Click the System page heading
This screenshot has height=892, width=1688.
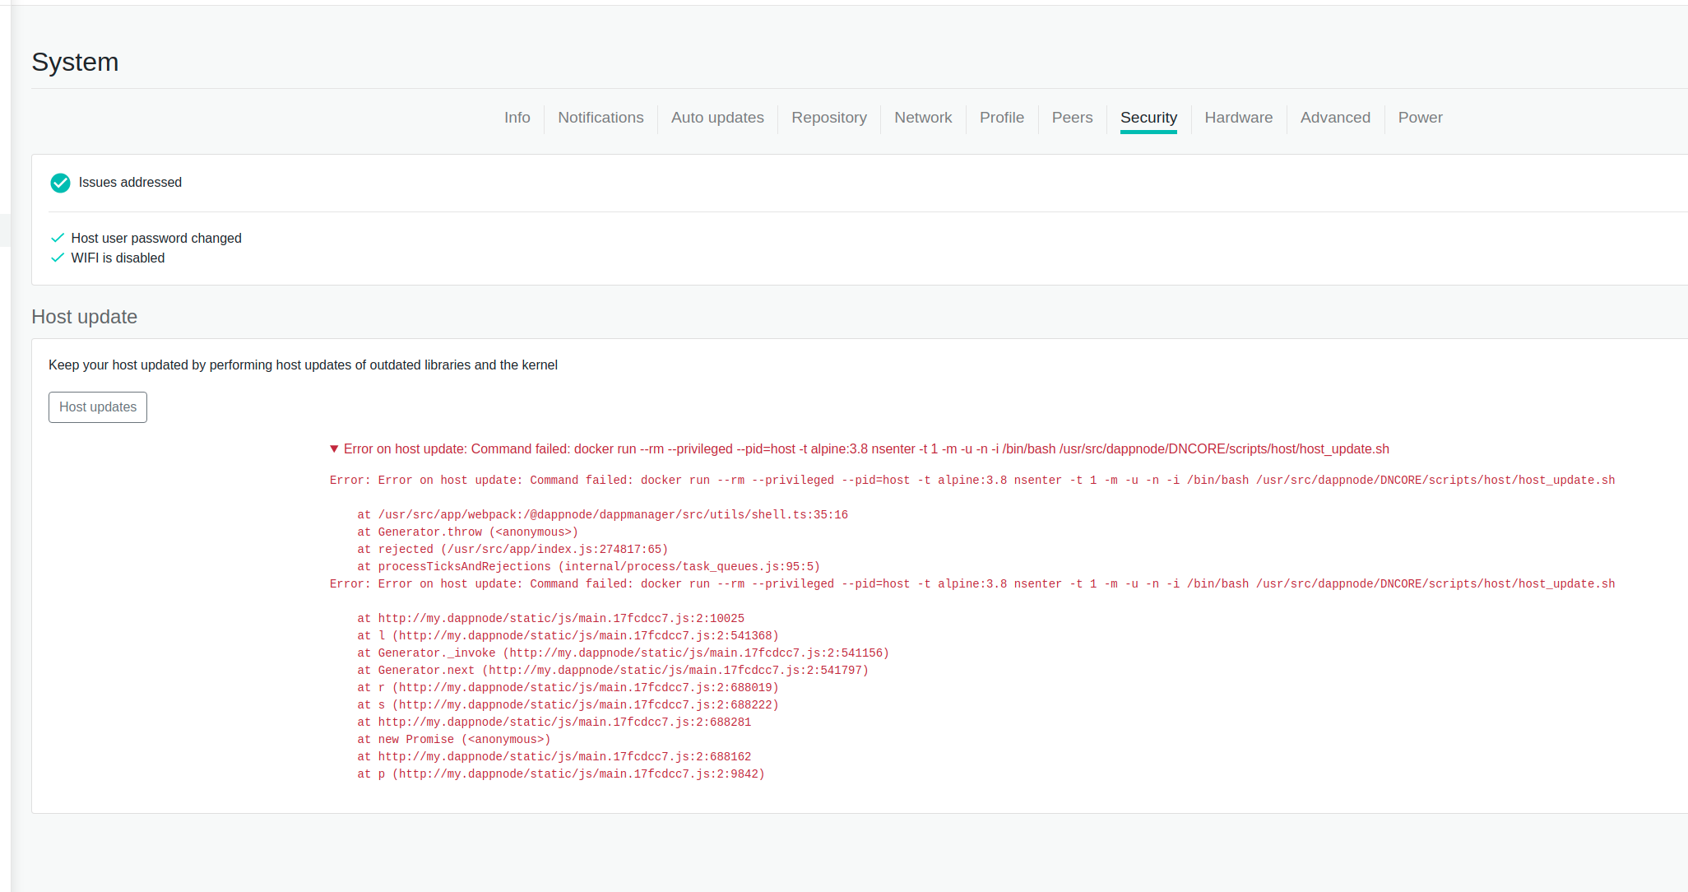click(75, 62)
